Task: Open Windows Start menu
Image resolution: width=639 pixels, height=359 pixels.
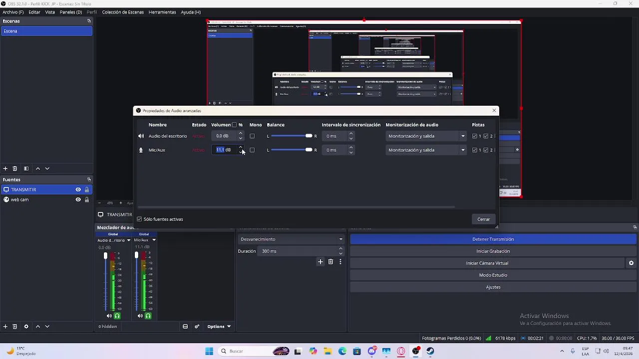Action: (x=209, y=351)
